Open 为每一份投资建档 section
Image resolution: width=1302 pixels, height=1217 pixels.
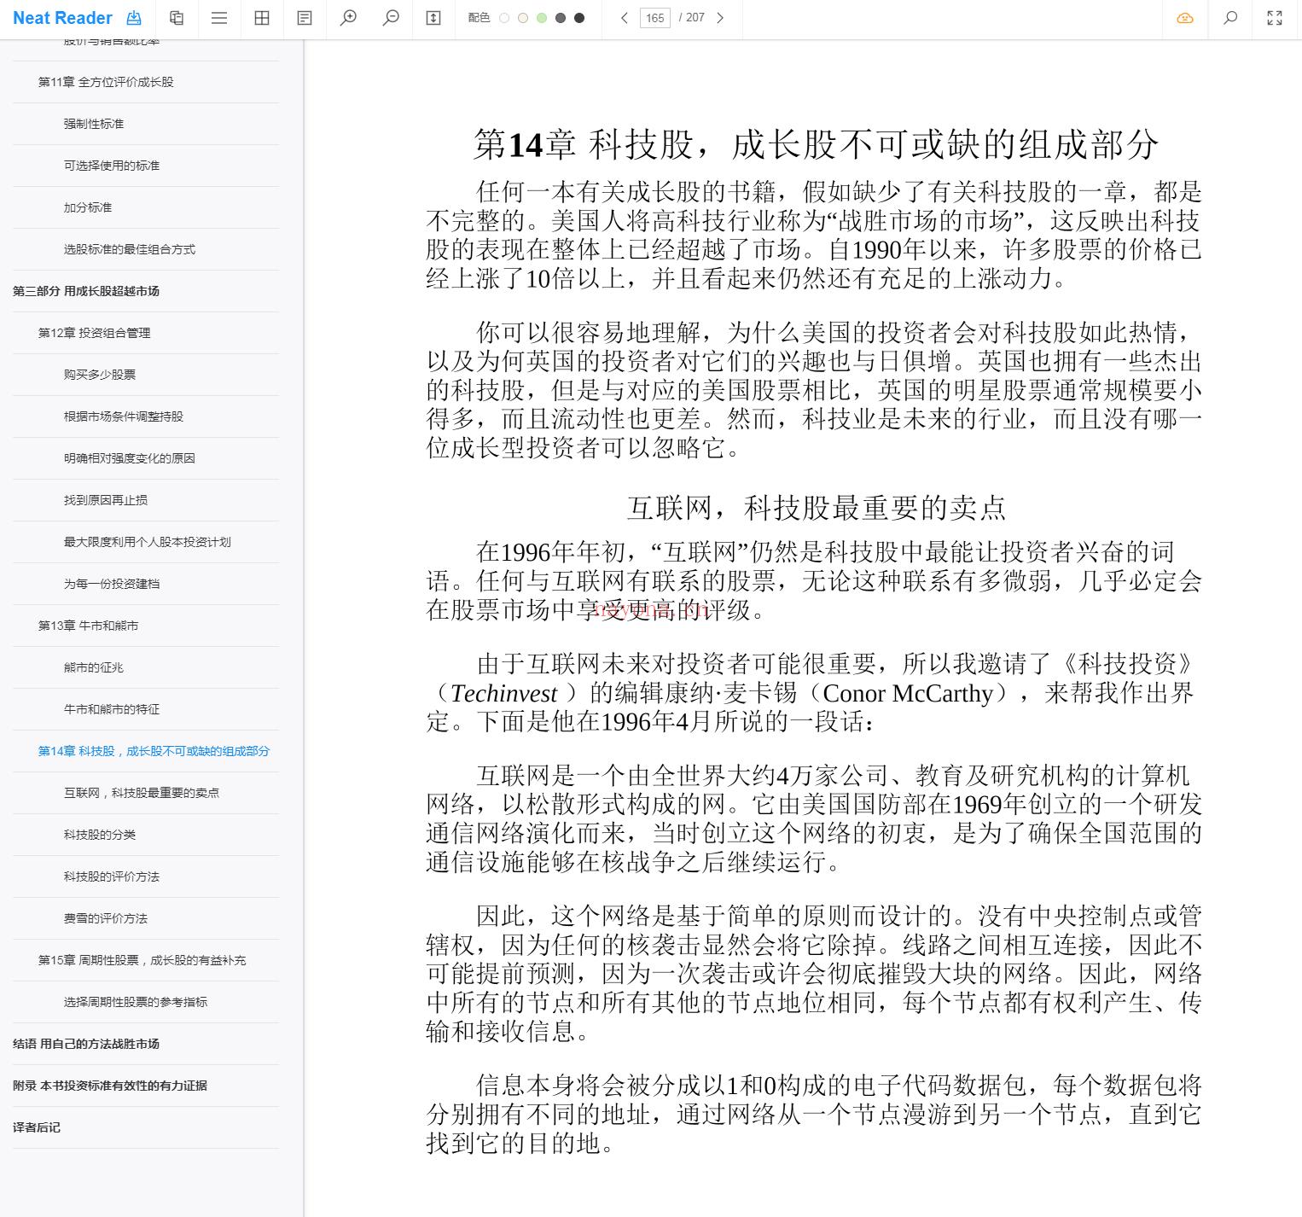pos(112,584)
